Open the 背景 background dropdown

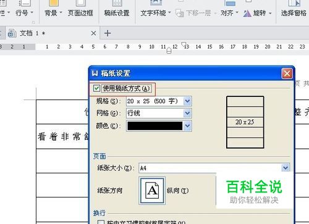click(53, 13)
